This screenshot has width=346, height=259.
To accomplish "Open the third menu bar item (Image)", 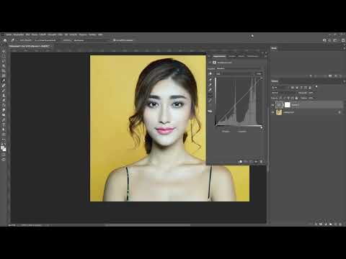I will (x=27, y=35).
